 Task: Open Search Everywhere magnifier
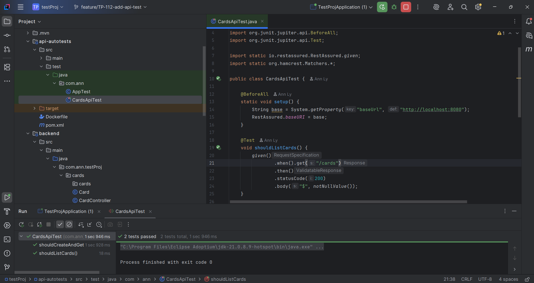pyautogui.click(x=464, y=7)
